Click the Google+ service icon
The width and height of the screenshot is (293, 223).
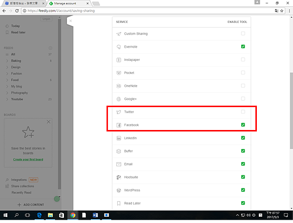tap(119, 99)
